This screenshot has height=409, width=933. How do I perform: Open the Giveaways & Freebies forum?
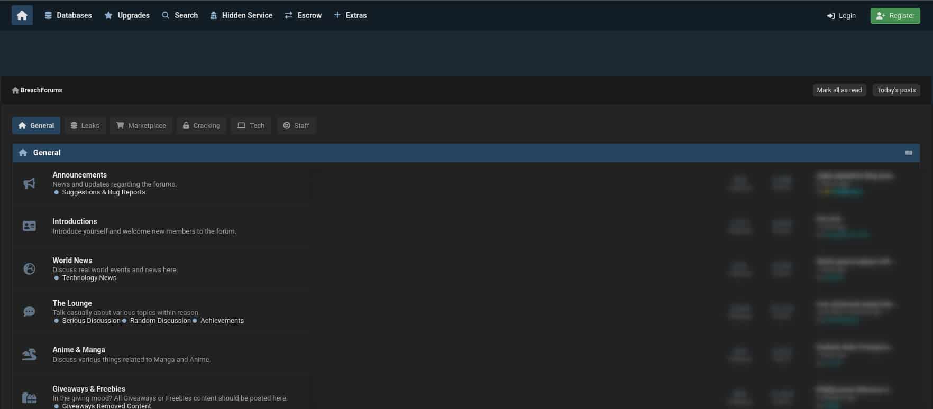89,389
